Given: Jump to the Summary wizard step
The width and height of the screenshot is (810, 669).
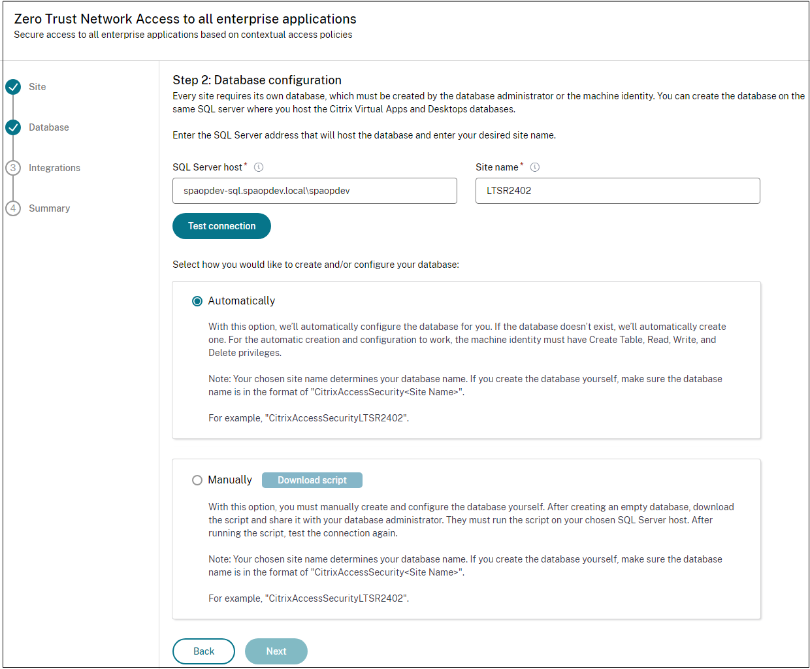Looking at the screenshot, I should tap(49, 208).
